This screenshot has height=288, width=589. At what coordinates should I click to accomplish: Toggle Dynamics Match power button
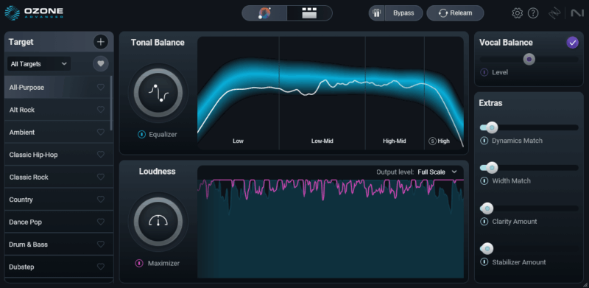pyautogui.click(x=484, y=141)
